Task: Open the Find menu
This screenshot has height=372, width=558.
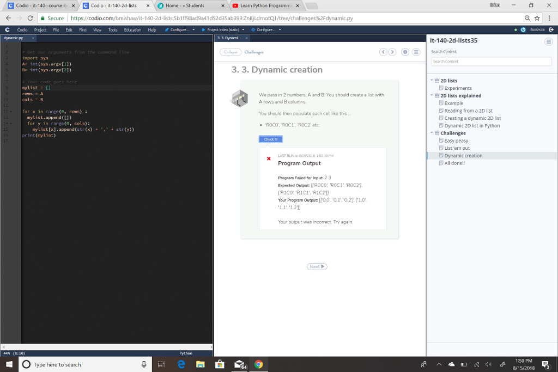Action: pos(83,30)
